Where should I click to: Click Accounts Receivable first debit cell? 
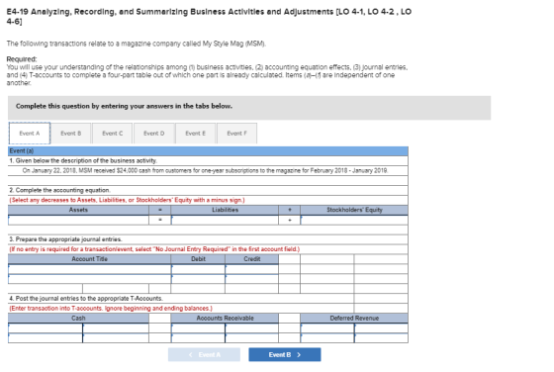point(198,328)
